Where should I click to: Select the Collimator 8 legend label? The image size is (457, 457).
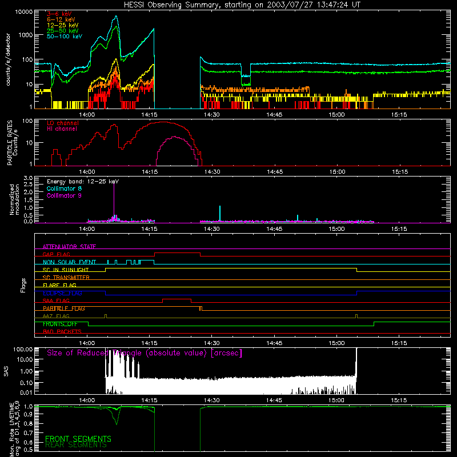(64, 189)
